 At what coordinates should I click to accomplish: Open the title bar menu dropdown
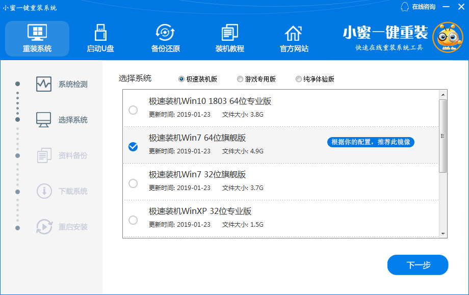click(x=446, y=7)
